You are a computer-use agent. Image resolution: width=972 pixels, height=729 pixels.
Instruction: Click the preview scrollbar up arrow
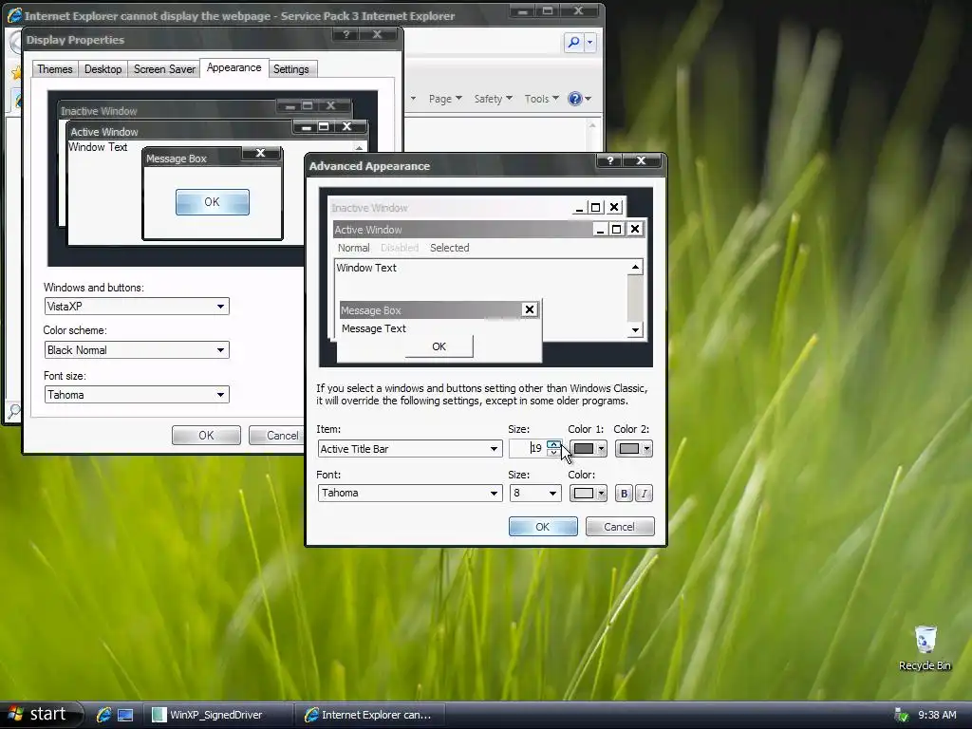coord(635,267)
